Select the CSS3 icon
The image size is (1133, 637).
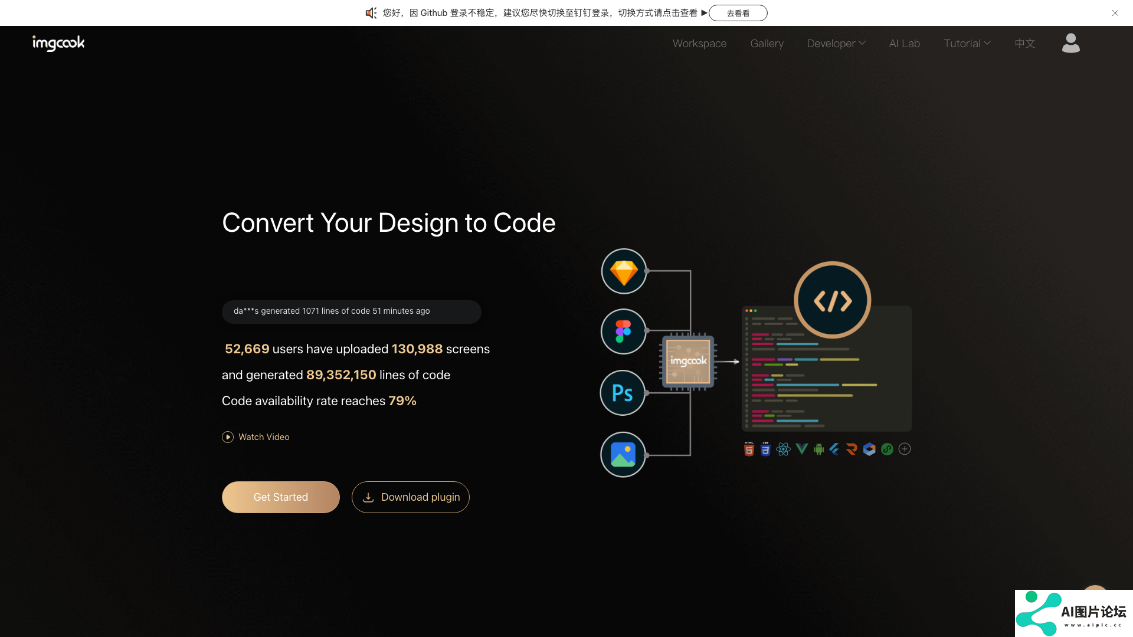(765, 449)
